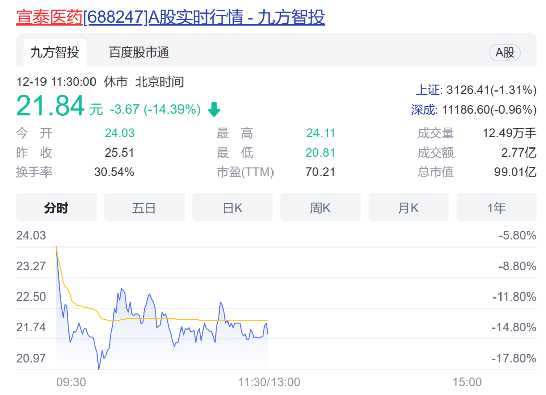Viewport: 546px width, 395px height.
Task: Click the 09:30 time axis label
Action: [71, 382]
